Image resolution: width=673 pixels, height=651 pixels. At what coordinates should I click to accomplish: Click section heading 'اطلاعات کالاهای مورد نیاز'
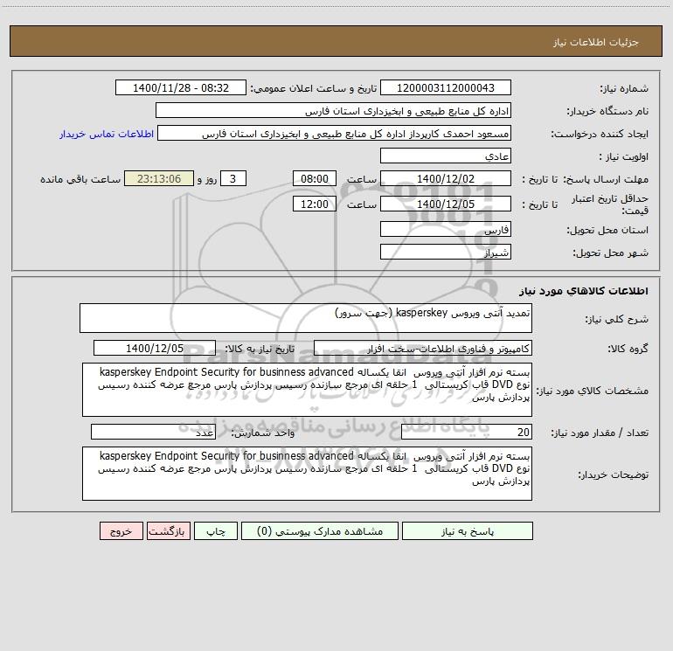tap(584, 291)
